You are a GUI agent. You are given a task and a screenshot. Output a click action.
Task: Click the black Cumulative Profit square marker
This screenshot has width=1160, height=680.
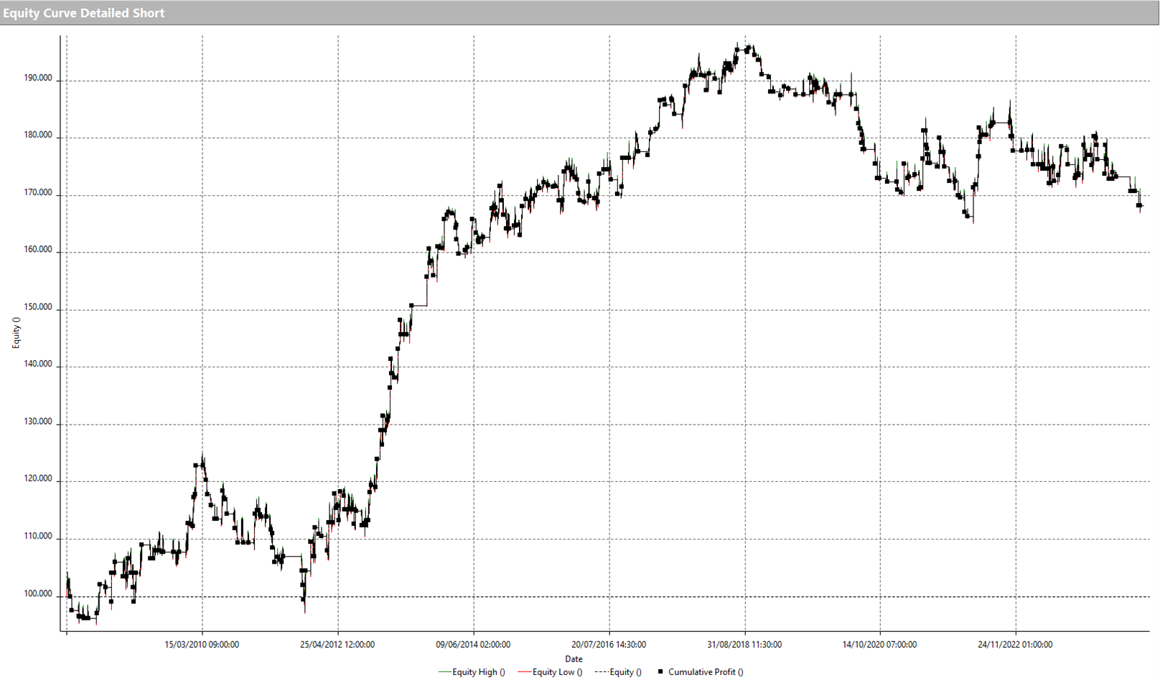pyautogui.click(x=660, y=672)
